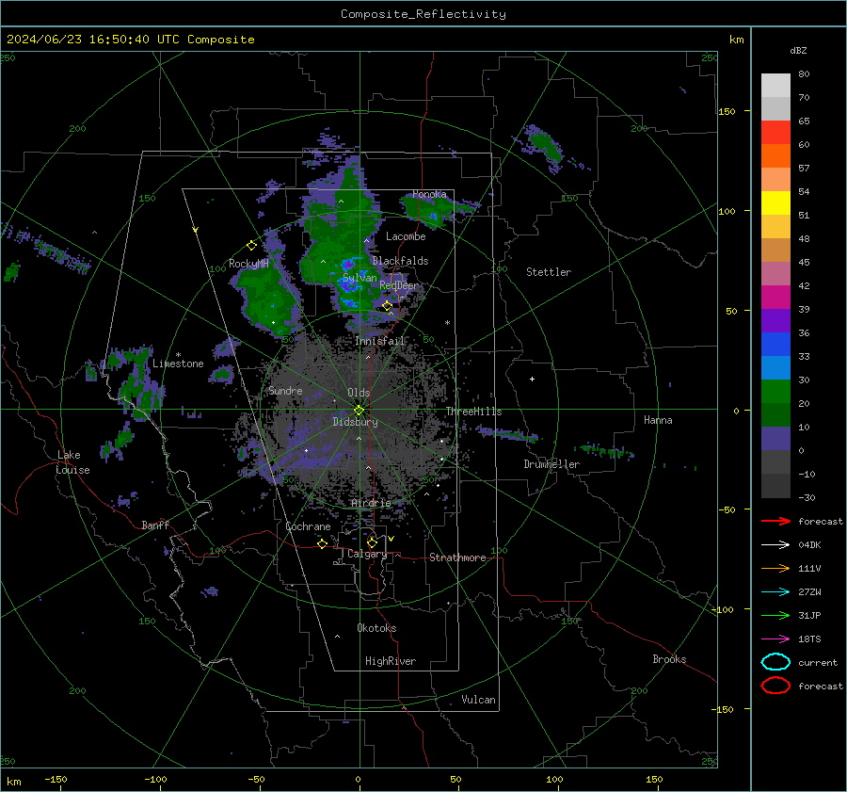This screenshot has width=847, height=792.
Task: Click the Drumheller city label
Action: coord(551,464)
